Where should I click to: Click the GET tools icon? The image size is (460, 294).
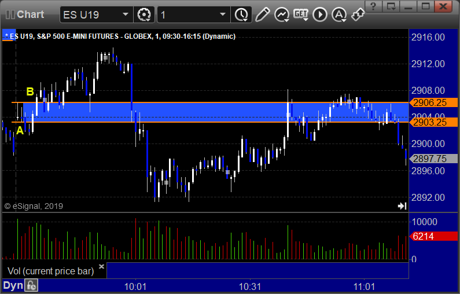pyautogui.click(x=301, y=14)
